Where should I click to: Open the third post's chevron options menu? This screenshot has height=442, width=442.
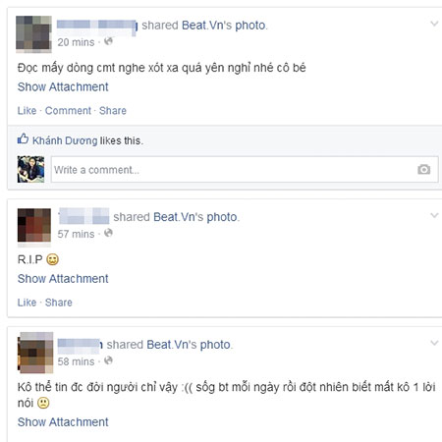[434, 343]
